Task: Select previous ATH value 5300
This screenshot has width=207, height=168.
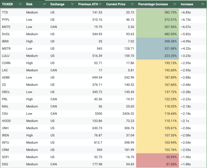Action: point(91,114)
